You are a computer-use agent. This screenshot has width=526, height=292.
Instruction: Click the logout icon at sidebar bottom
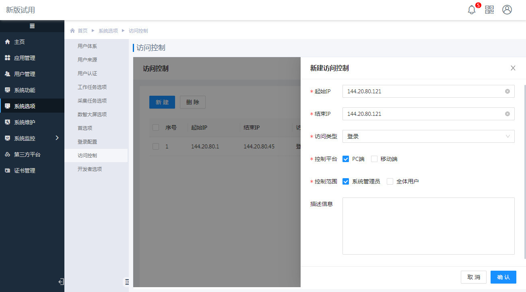pyautogui.click(x=61, y=282)
